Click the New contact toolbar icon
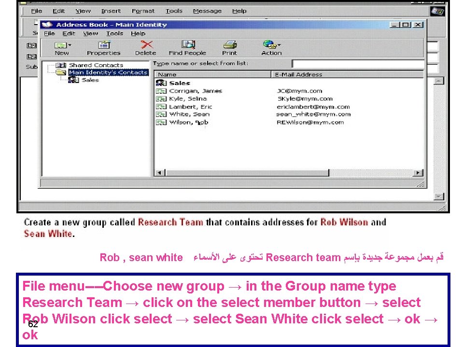 [60, 45]
